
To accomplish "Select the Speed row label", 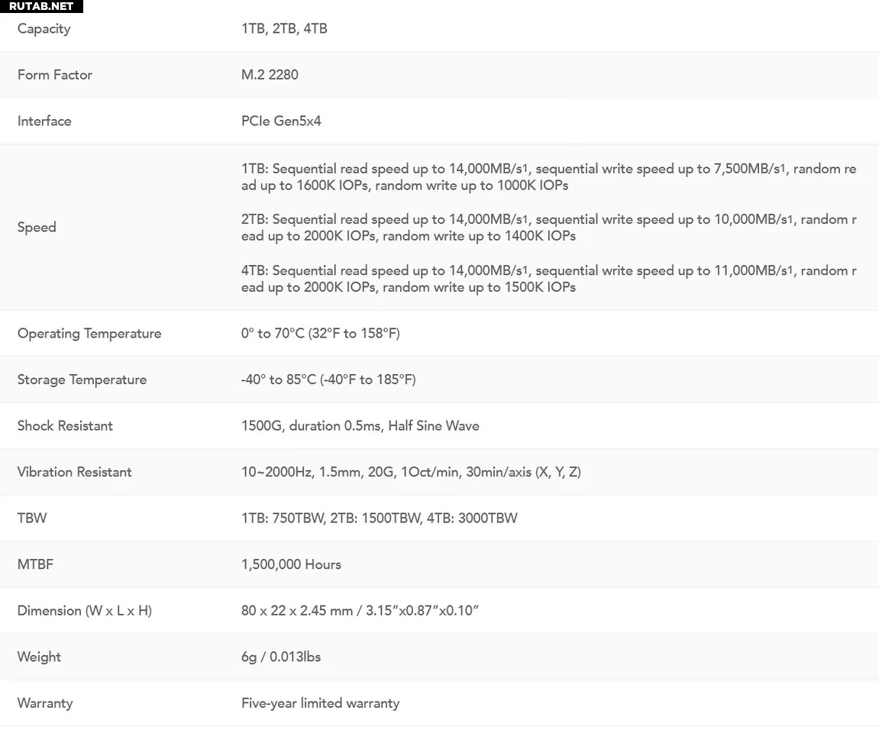I will click(x=37, y=227).
